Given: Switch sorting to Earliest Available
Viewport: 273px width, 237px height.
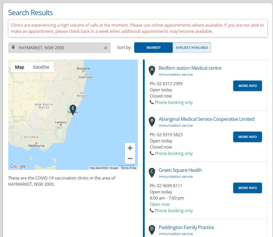Looking at the screenshot, I should 192,47.
